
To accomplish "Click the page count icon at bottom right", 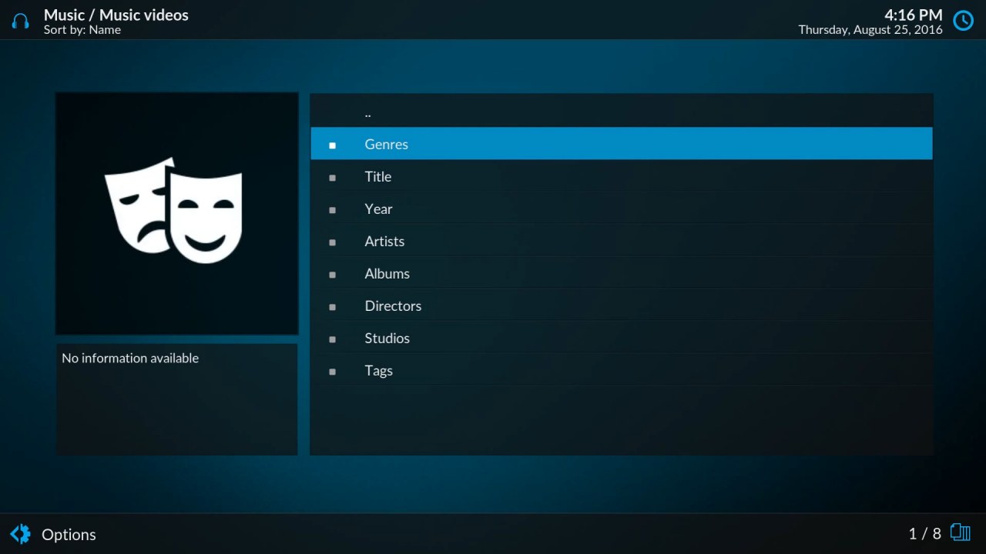I will (x=960, y=532).
